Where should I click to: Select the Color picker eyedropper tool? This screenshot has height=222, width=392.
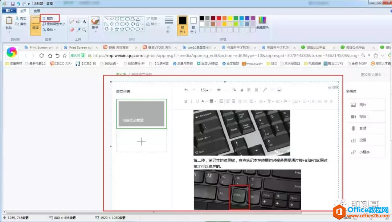pyautogui.click(x=78, y=30)
